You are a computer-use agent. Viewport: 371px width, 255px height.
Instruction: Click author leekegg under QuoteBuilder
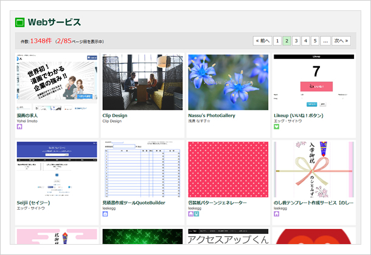point(109,208)
